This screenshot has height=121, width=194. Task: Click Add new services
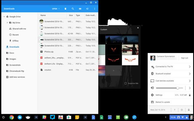(x=17, y=77)
